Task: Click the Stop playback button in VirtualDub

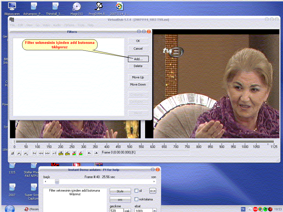Action: 12,153
